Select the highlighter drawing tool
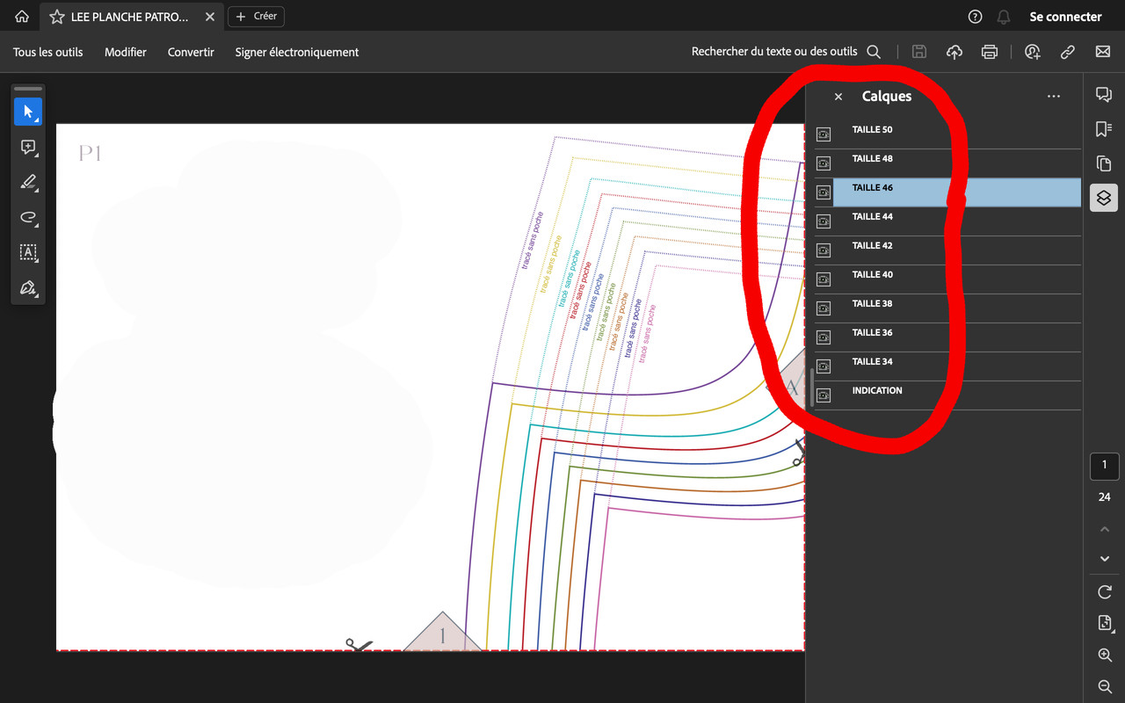1125x703 pixels. (27, 183)
